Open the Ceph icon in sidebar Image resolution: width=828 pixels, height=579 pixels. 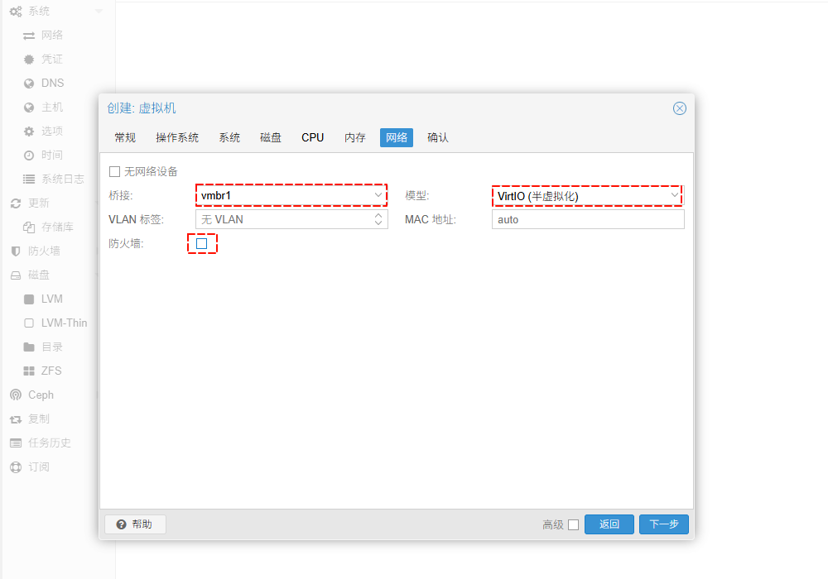point(15,395)
